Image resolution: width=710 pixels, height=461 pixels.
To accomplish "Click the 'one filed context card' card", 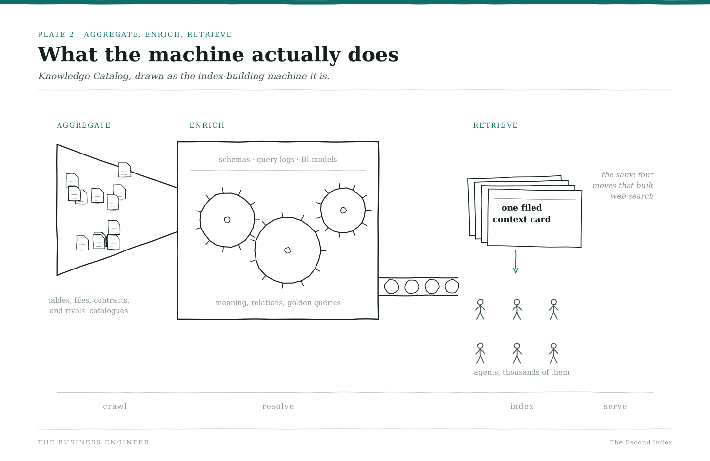I will click(534, 218).
